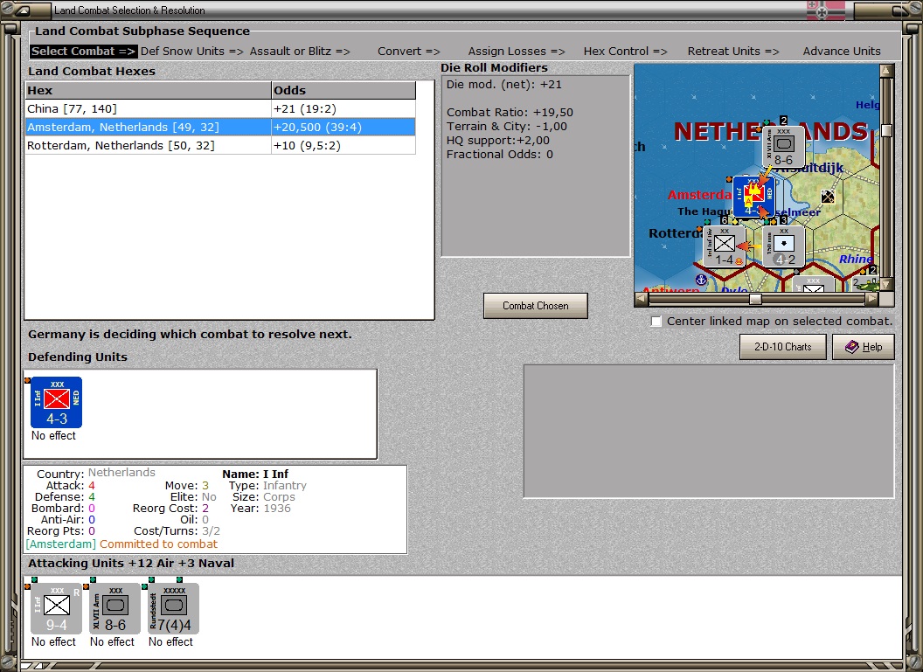This screenshot has width=923, height=672.
Task: Click the +20,500 (39:4) odds cell
Action: point(344,127)
